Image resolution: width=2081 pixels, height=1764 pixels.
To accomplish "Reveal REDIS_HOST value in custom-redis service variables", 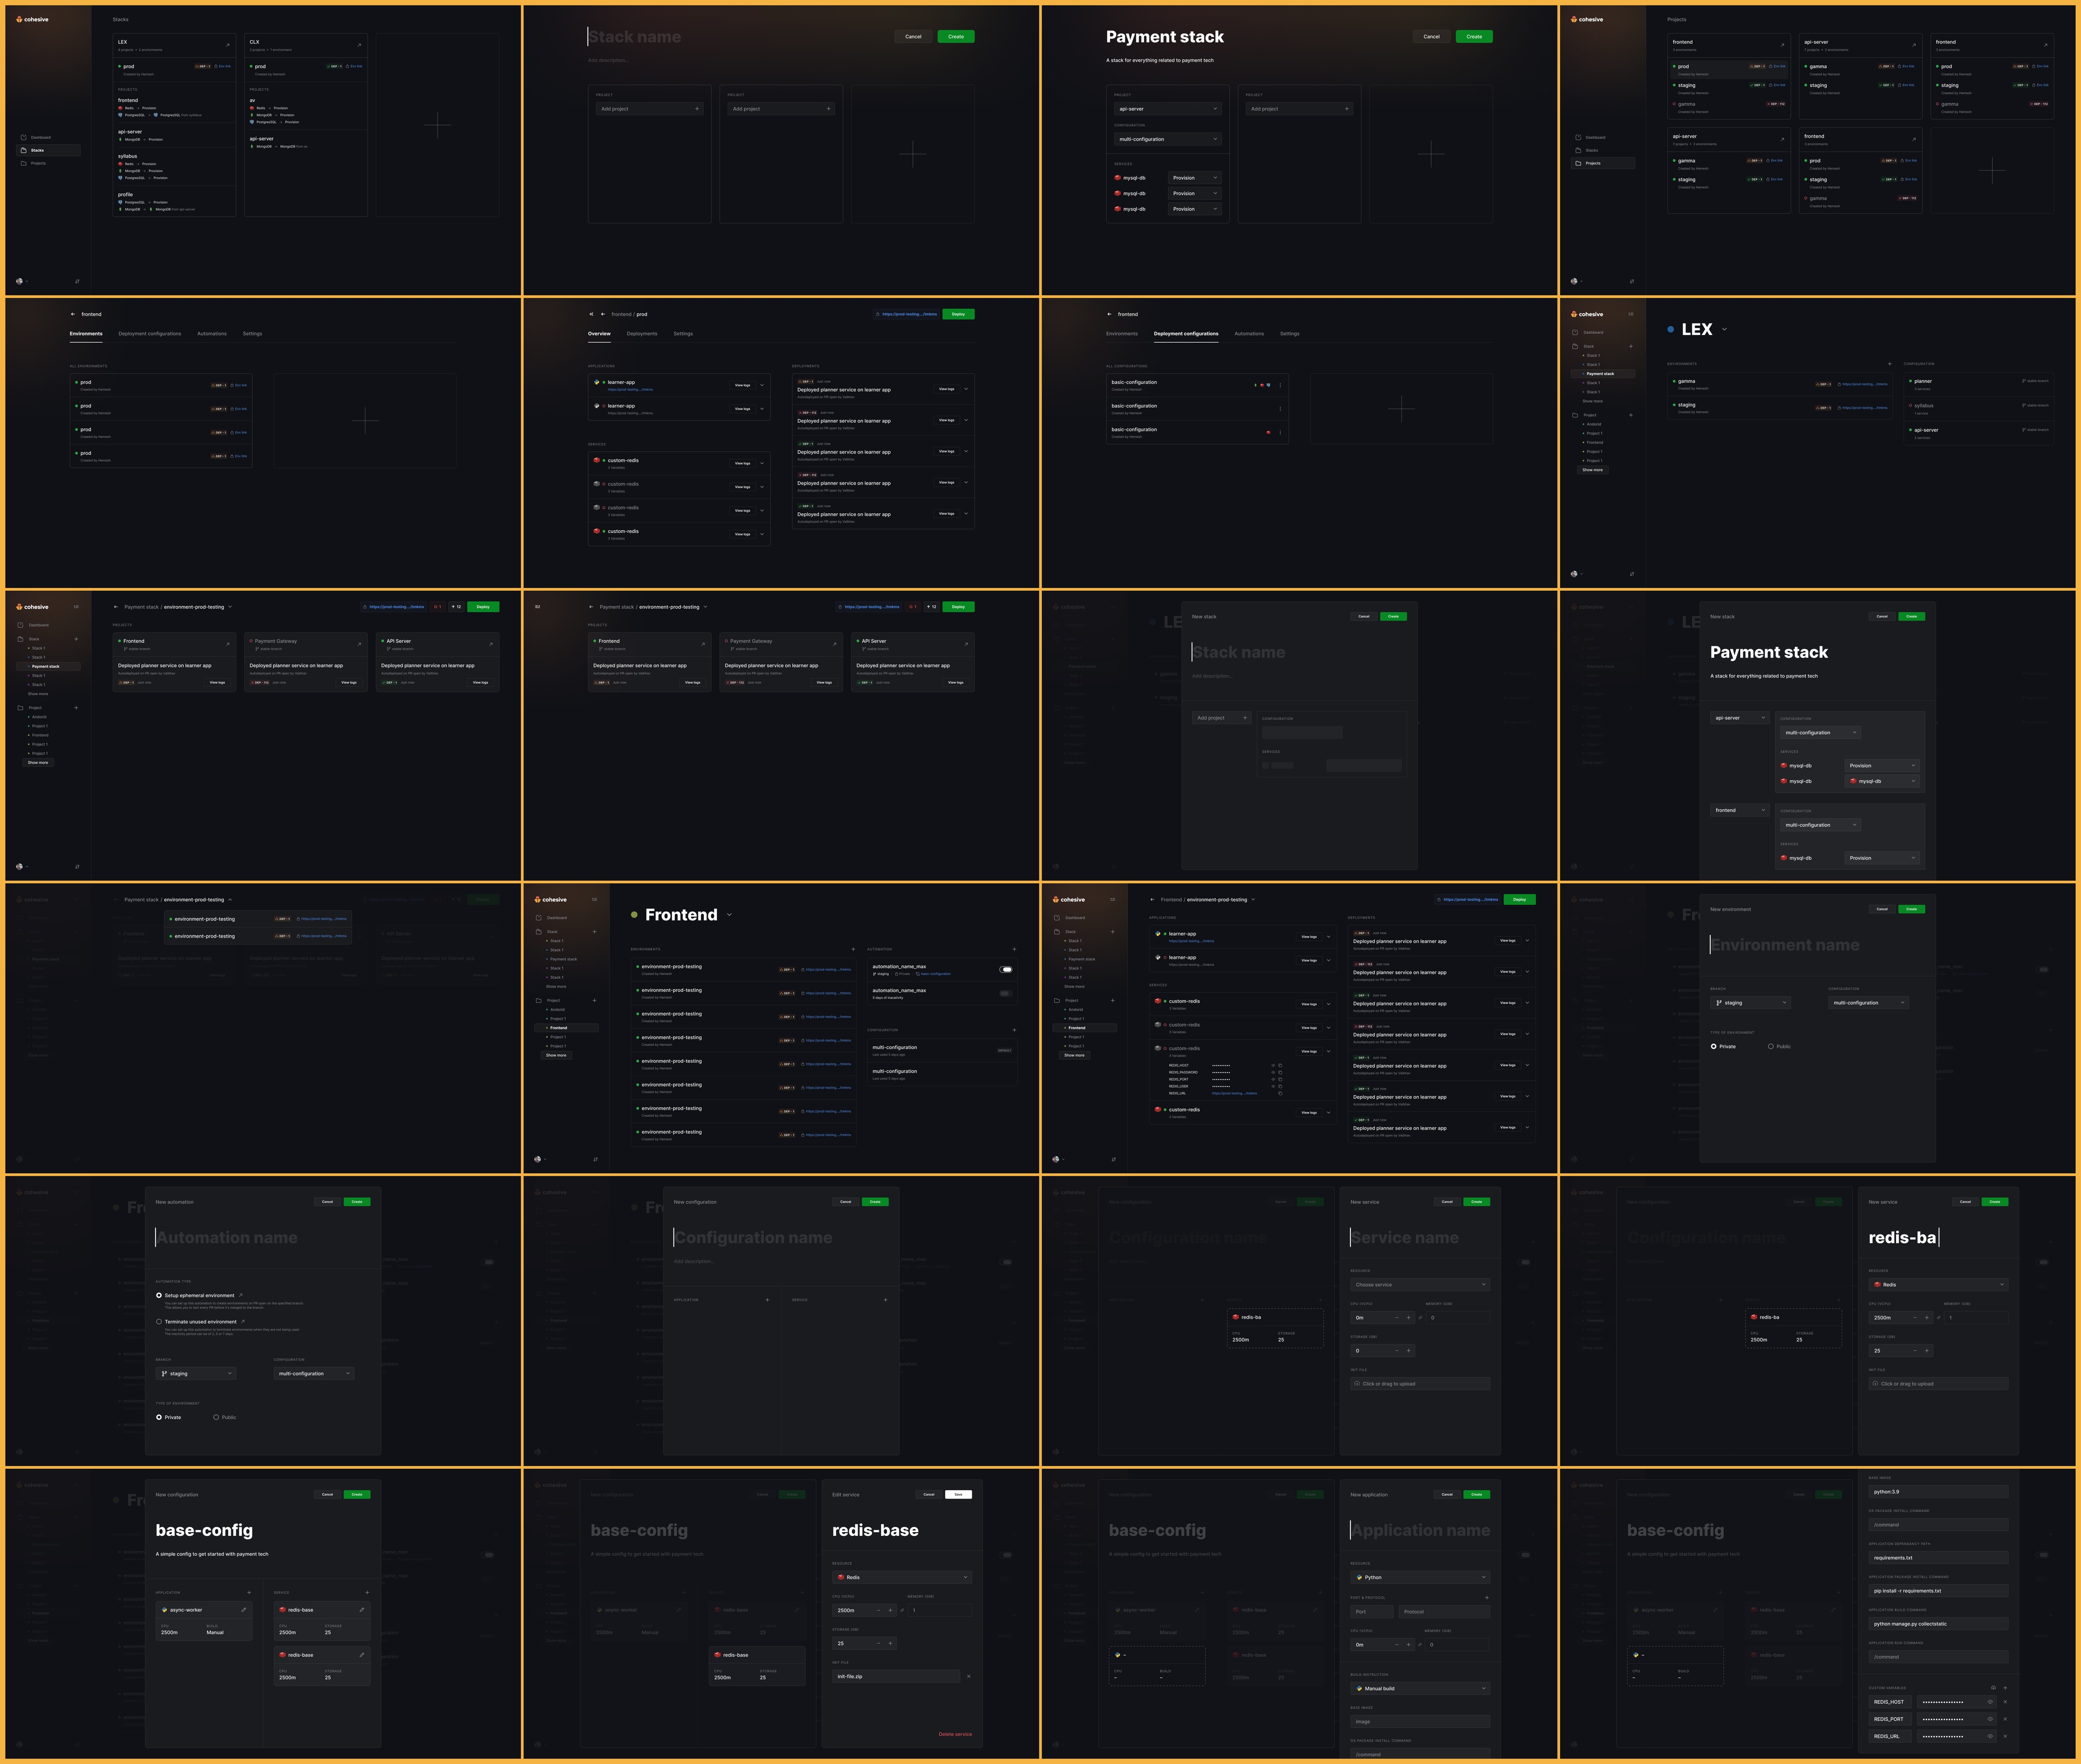I will (x=1273, y=1065).
